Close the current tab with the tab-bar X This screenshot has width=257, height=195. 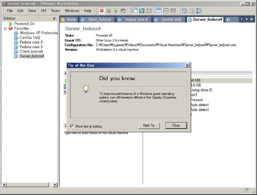(252, 19)
